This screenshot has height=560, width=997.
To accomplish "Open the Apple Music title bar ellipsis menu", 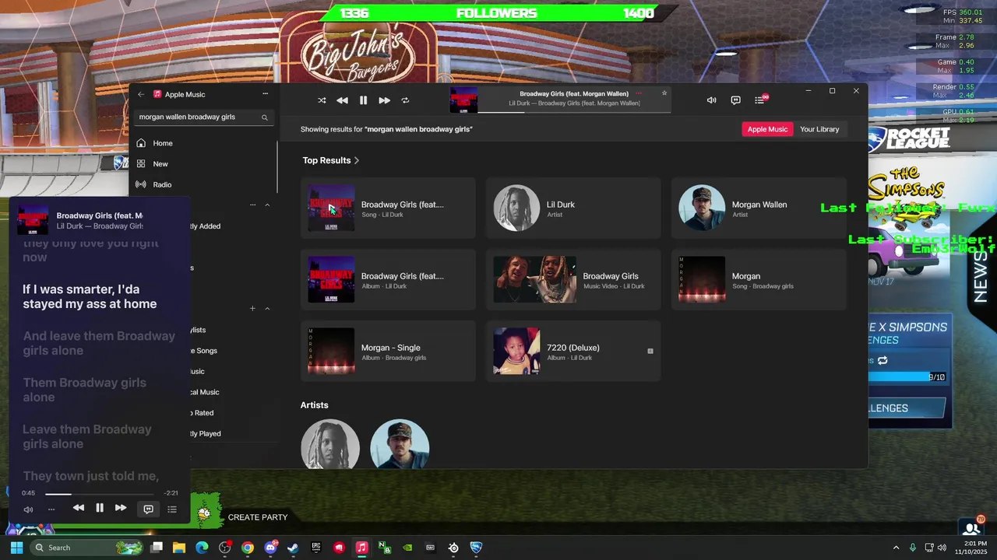I will coord(265,94).
